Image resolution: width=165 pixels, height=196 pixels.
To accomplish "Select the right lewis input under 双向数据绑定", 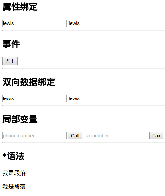I will 100,98.
